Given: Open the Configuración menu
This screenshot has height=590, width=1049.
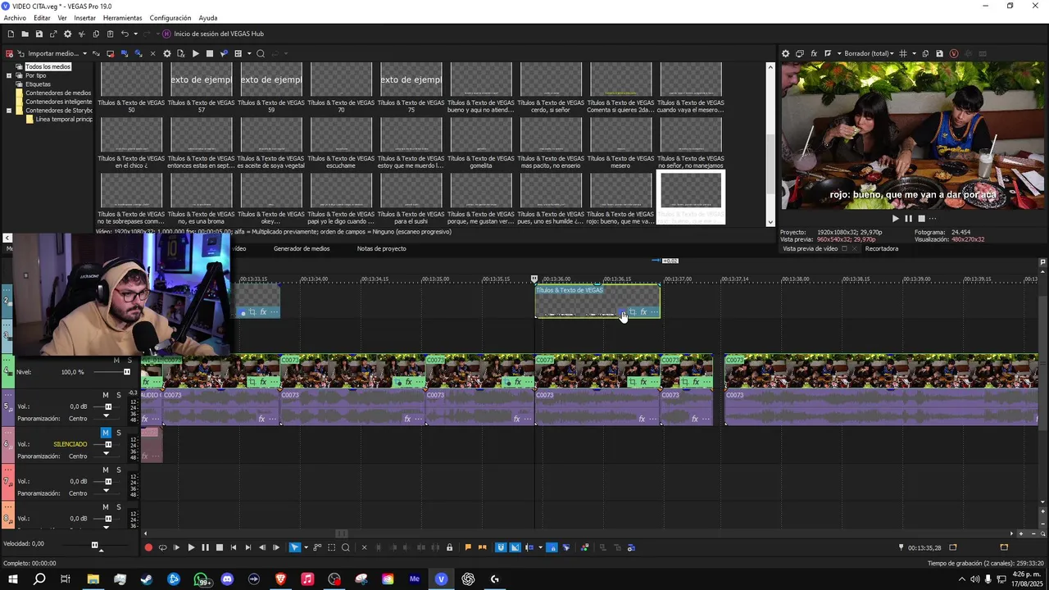Looking at the screenshot, I should click(170, 18).
